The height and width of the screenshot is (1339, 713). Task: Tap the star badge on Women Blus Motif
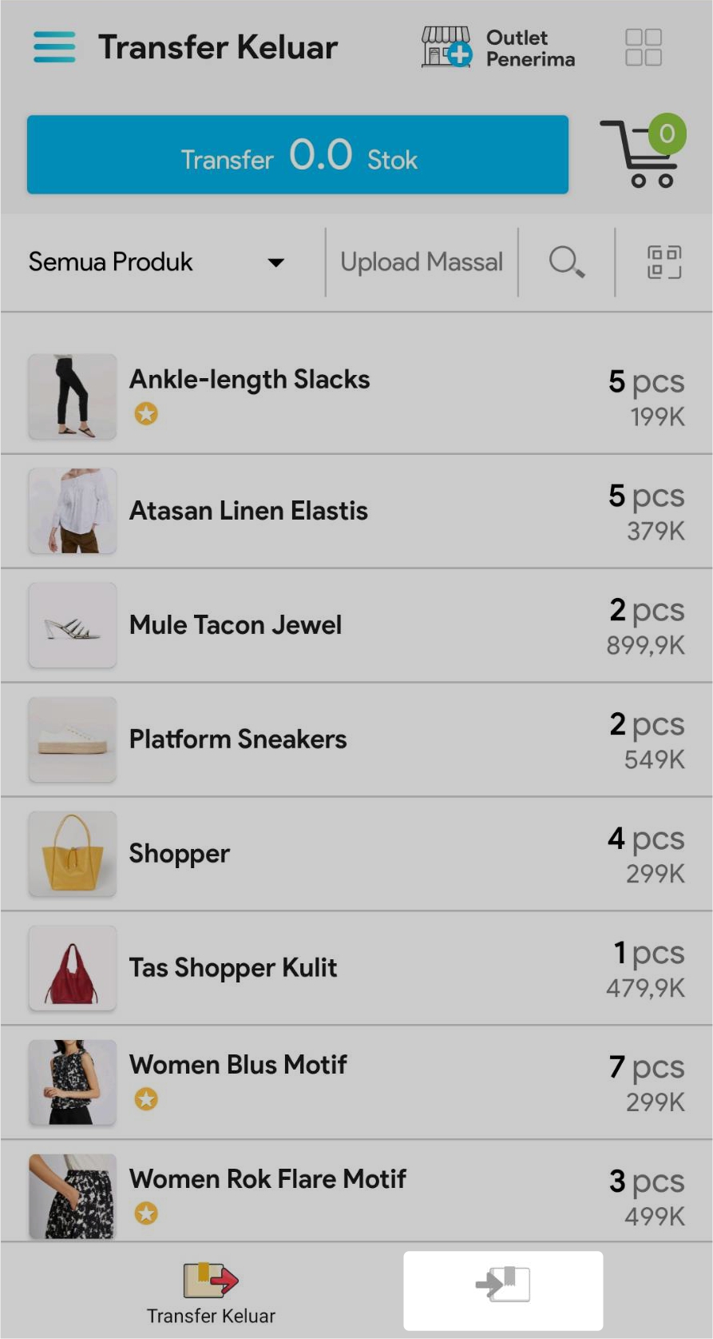(146, 1099)
